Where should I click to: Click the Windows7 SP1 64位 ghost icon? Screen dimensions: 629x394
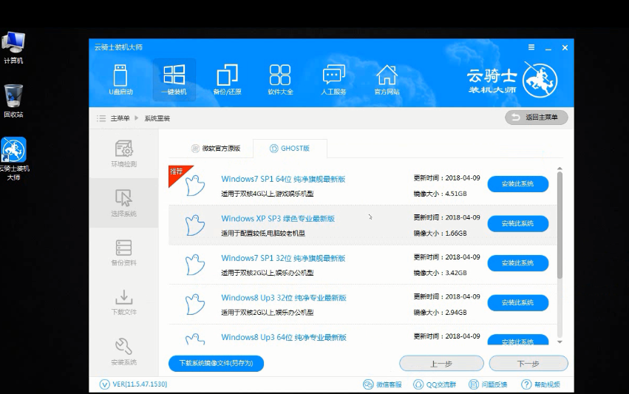[195, 186]
